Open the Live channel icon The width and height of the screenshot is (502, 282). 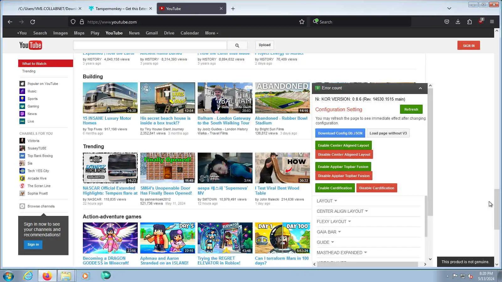(x=22, y=121)
